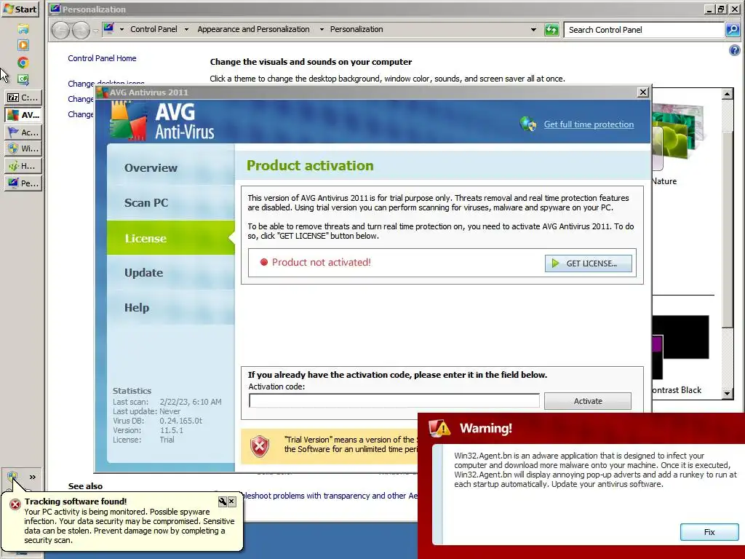745x559 pixels.
Task: Click the Back navigation arrow in Personalization
Action: 60,30
